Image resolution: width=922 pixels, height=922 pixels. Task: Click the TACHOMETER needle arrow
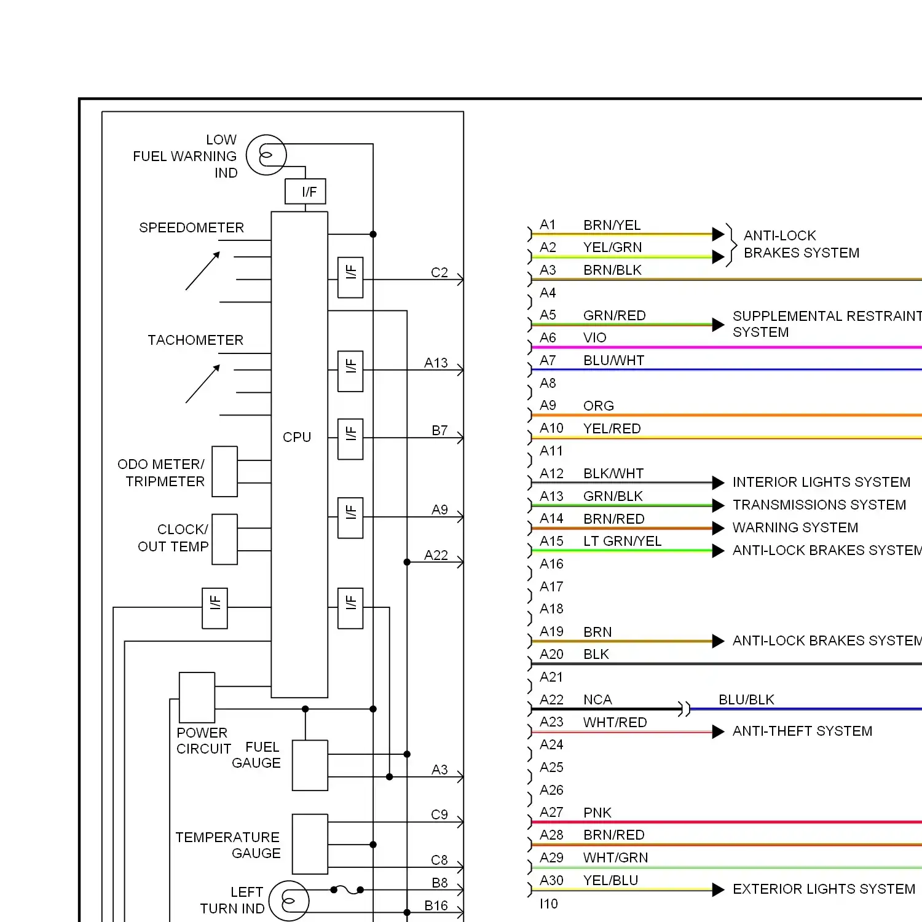click(x=203, y=384)
